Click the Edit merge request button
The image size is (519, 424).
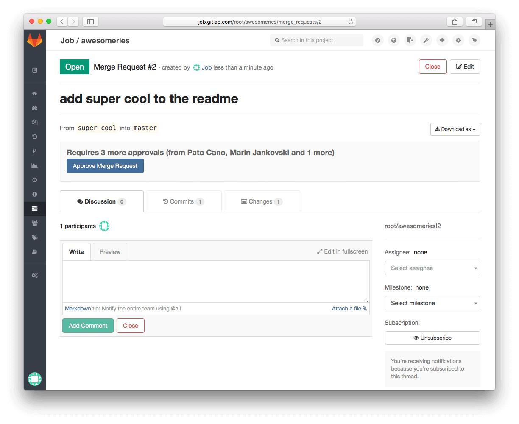click(x=465, y=67)
